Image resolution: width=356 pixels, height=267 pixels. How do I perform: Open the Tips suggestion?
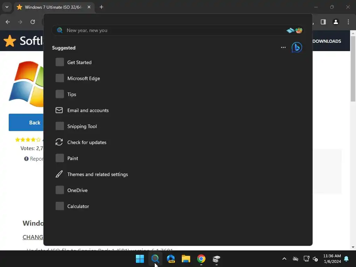point(72,94)
